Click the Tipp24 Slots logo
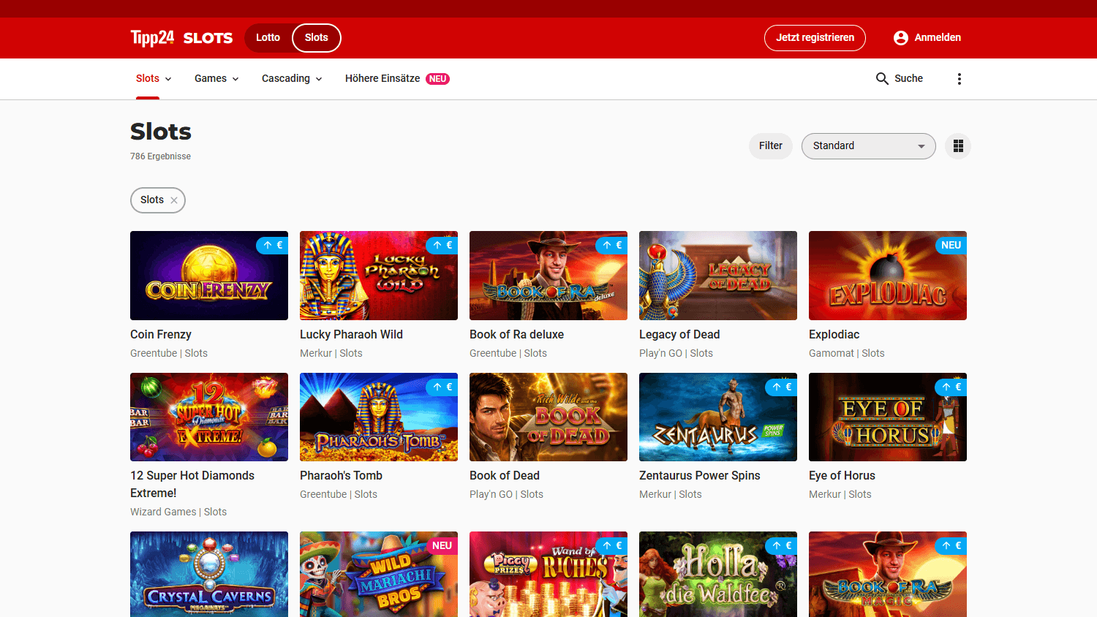Image resolution: width=1097 pixels, height=617 pixels. (181, 38)
